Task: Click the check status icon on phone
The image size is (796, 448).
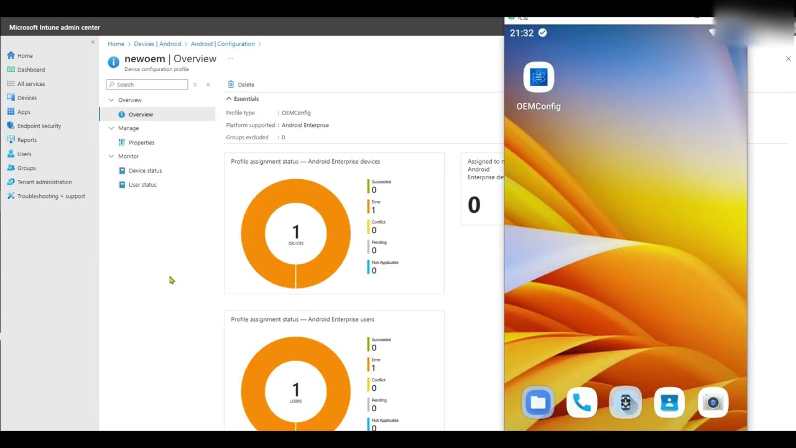Action: click(542, 32)
